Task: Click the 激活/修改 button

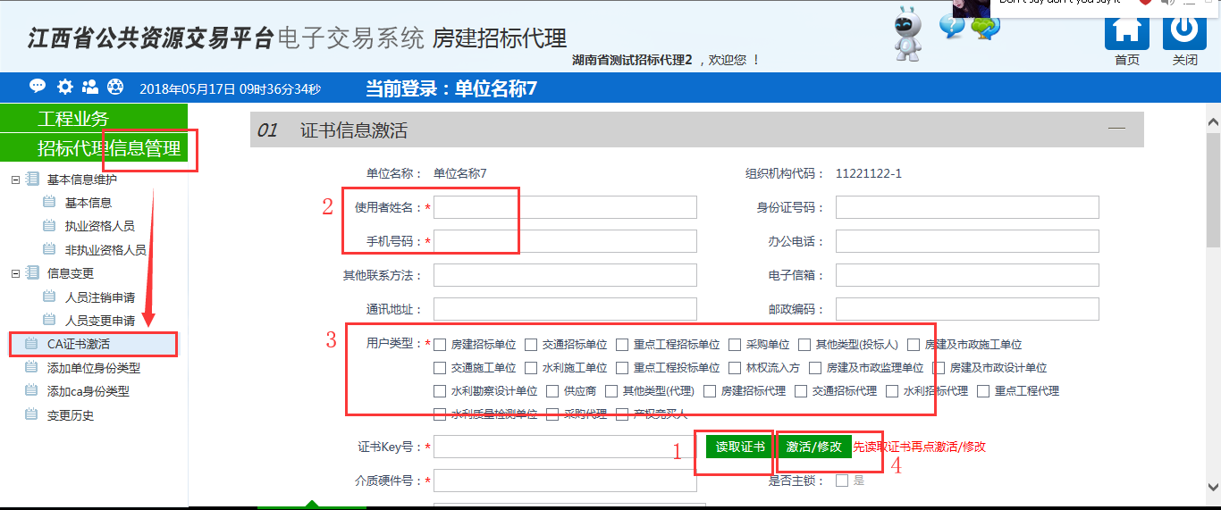Action: pos(814,447)
